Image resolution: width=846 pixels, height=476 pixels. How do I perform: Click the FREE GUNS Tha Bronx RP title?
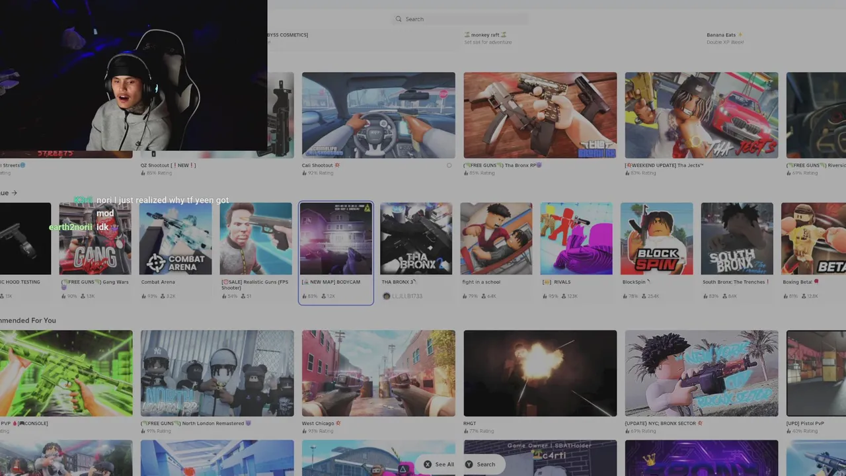click(x=503, y=165)
